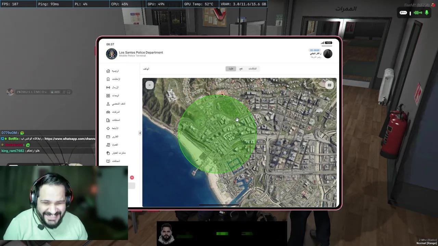Switch to the calls tab (المكالمات)
The image size is (438, 246).
click(x=253, y=69)
